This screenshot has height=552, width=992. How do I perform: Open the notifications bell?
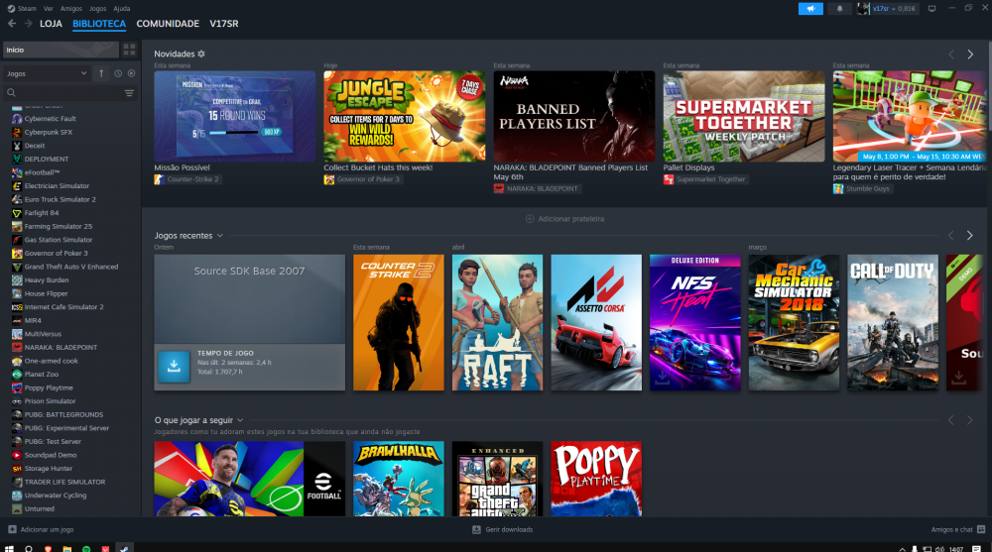[x=839, y=8]
